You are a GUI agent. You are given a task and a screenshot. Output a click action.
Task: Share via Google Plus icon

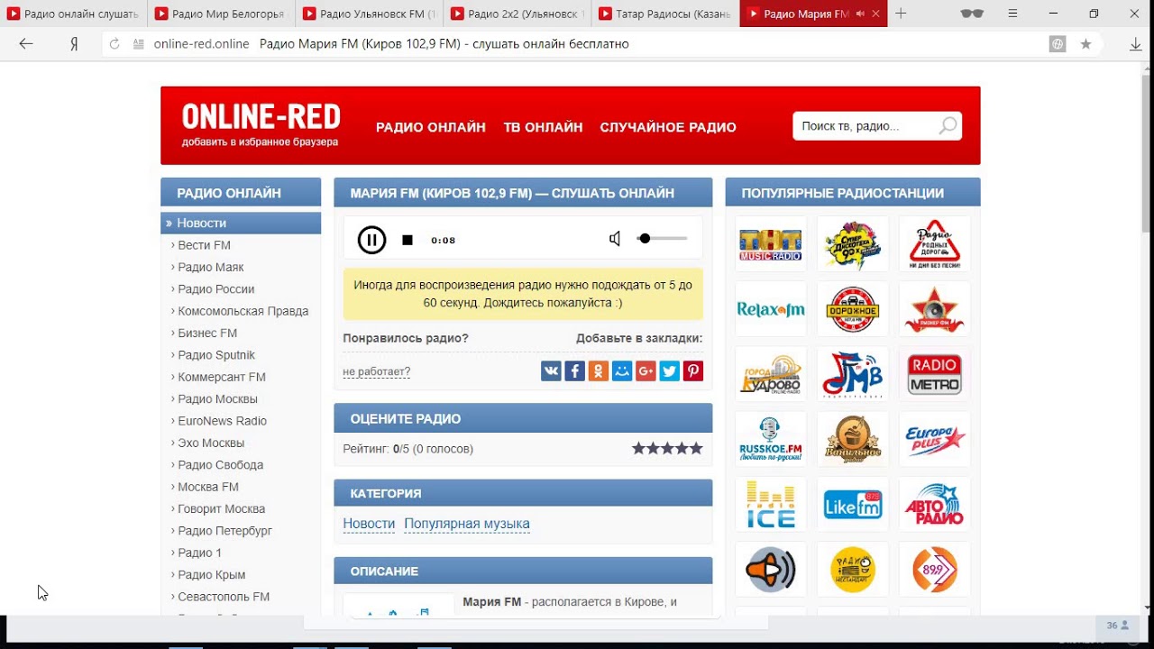tap(646, 370)
